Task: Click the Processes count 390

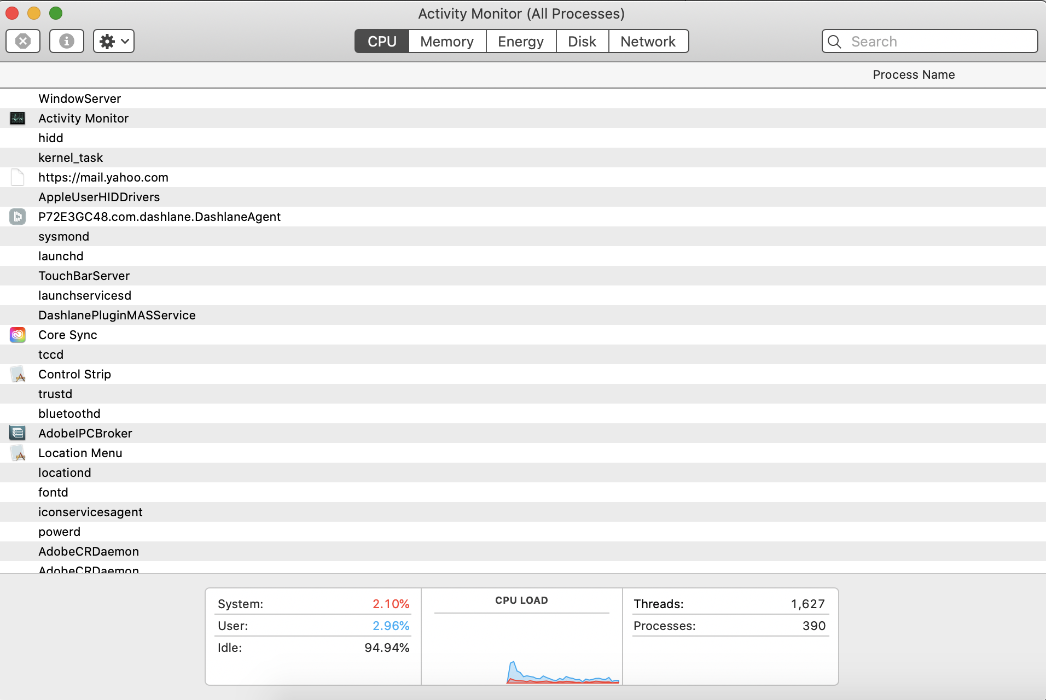Action: (814, 626)
